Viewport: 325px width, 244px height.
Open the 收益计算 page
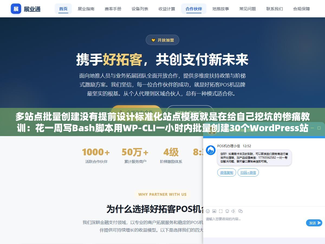[x=167, y=9]
